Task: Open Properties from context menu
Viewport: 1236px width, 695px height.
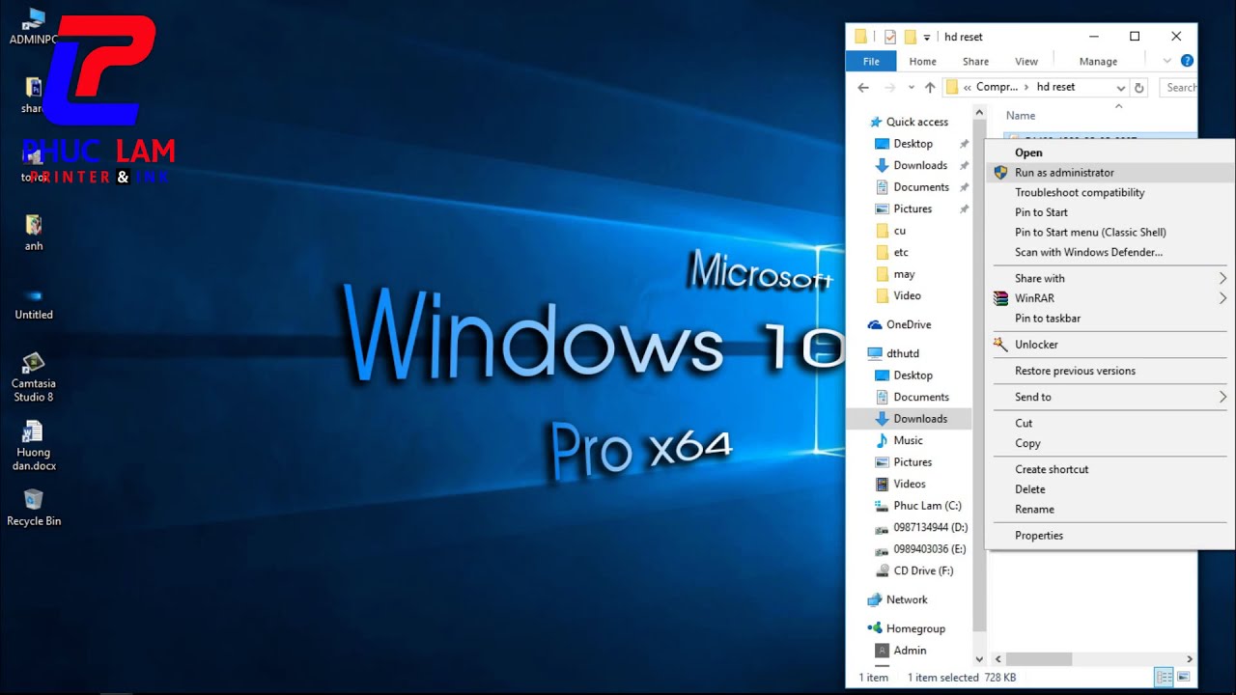Action: click(x=1110, y=535)
